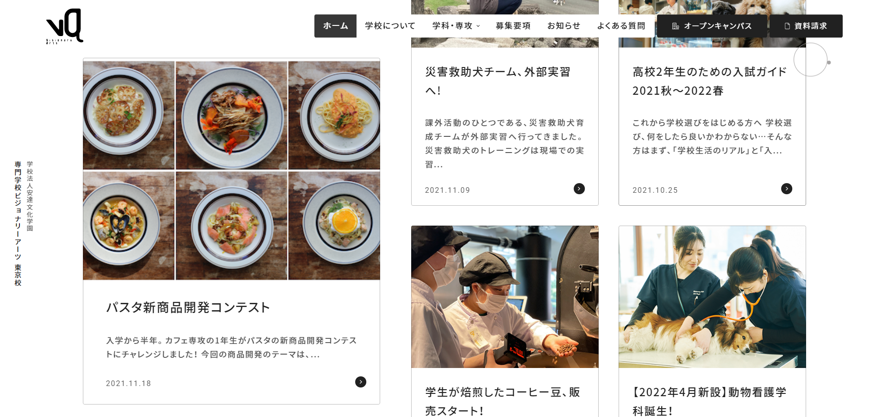This screenshot has height=417, width=889.
Task: Open the pasta contest article arrow icon
Action: (361, 382)
